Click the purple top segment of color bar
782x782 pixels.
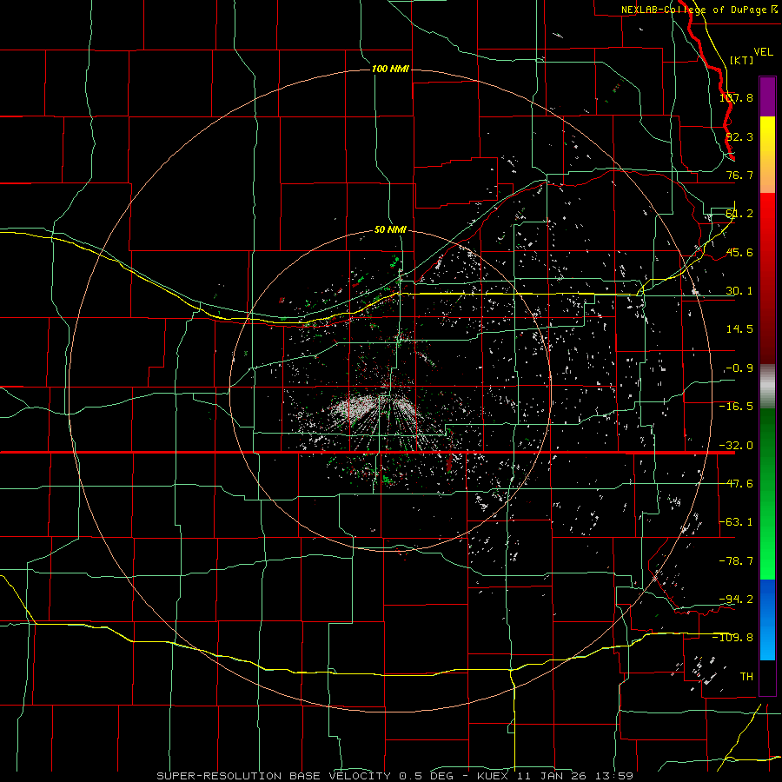[767, 96]
